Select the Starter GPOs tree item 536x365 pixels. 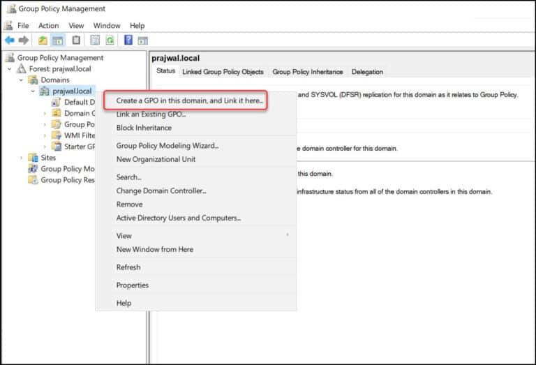point(80,147)
